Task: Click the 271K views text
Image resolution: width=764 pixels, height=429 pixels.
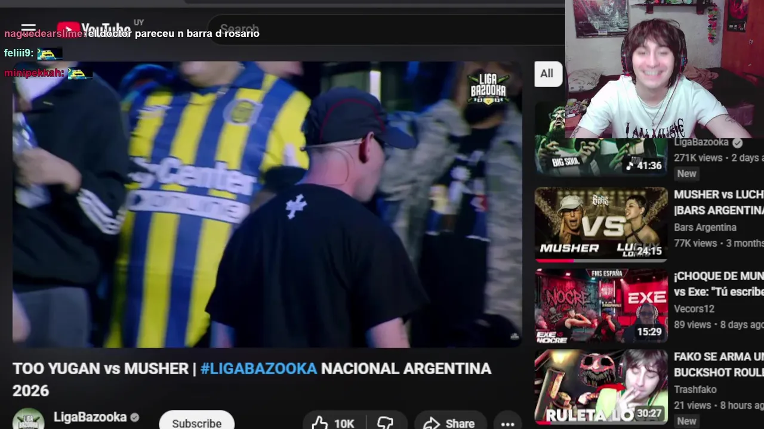Action: [x=698, y=158]
